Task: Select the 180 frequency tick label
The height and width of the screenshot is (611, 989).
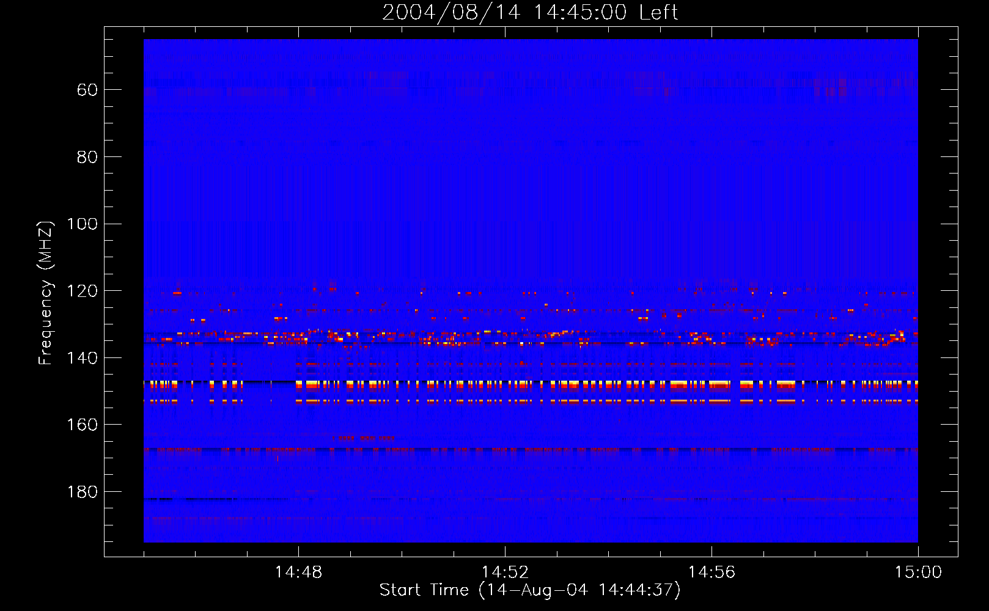Action: (x=83, y=492)
